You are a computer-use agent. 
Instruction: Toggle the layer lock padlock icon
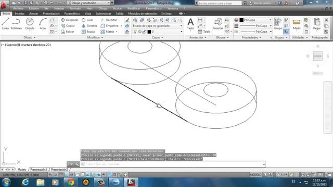pos(144,32)
